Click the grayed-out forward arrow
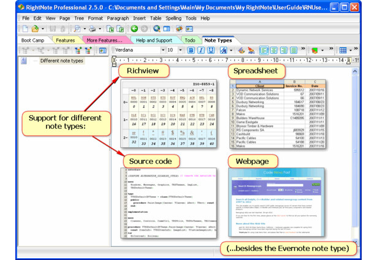 click(x=144, y=29)
